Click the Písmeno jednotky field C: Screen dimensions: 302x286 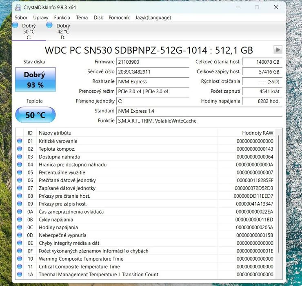(153, 101)
